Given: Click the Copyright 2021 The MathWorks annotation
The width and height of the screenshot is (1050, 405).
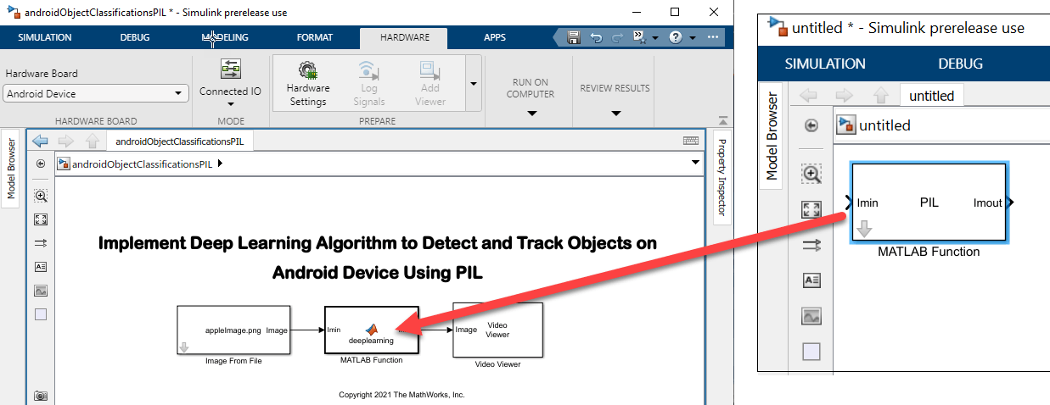Looking at the screenshot, I should click(x=401, y=394).
